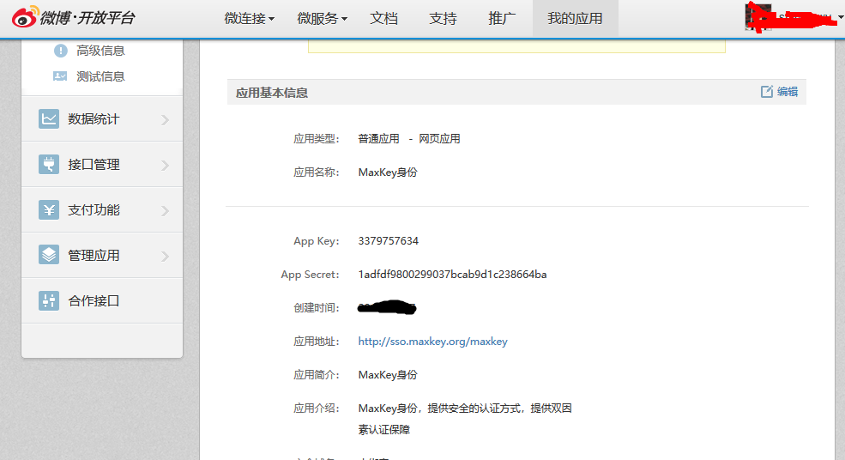Open the 微连接 dropdown menu

click(249, 18)
